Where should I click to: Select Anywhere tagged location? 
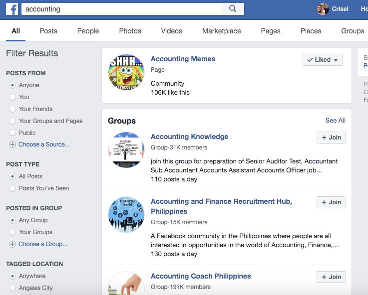[x=12, y=276]
